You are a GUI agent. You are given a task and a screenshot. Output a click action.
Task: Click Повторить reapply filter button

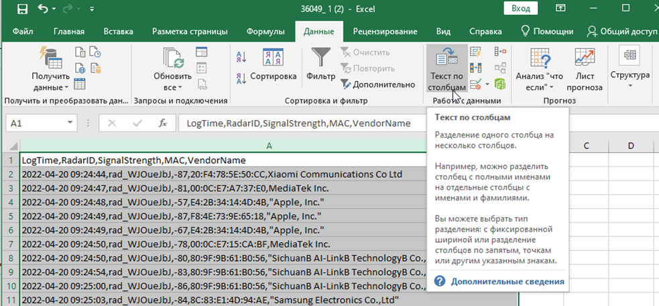tap(367, 68)
